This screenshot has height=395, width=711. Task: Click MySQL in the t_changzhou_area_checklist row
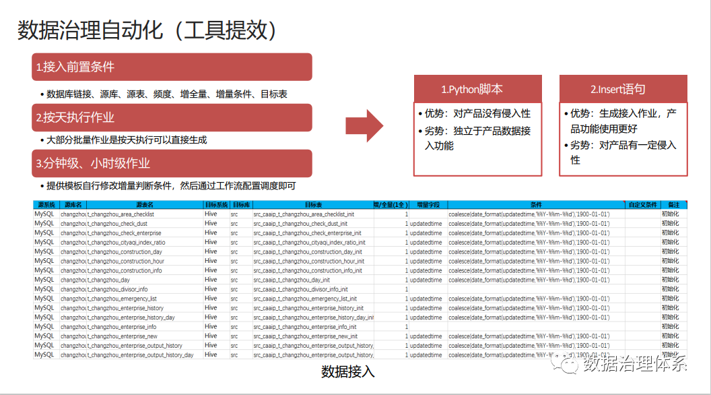coord(44,214)
